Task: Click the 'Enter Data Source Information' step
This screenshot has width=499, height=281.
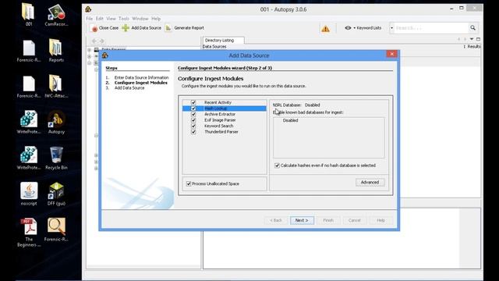Action: point(141,78)
